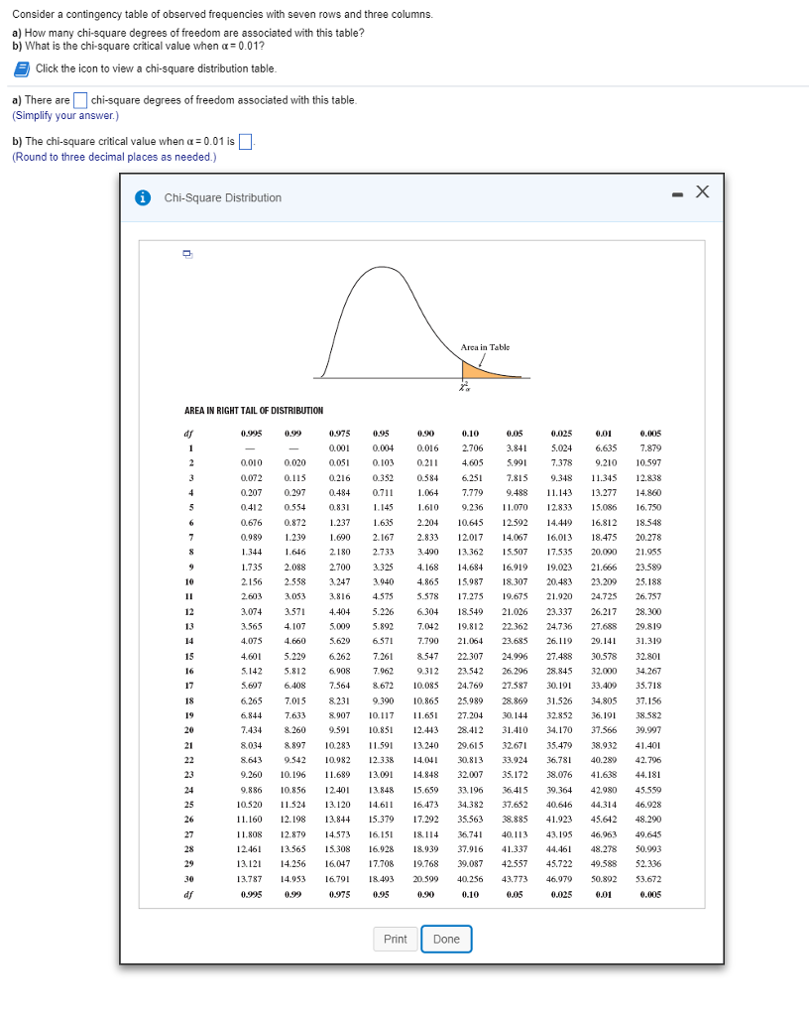
Task: Click the X icon to close the dialog
Action: (702, 192)
